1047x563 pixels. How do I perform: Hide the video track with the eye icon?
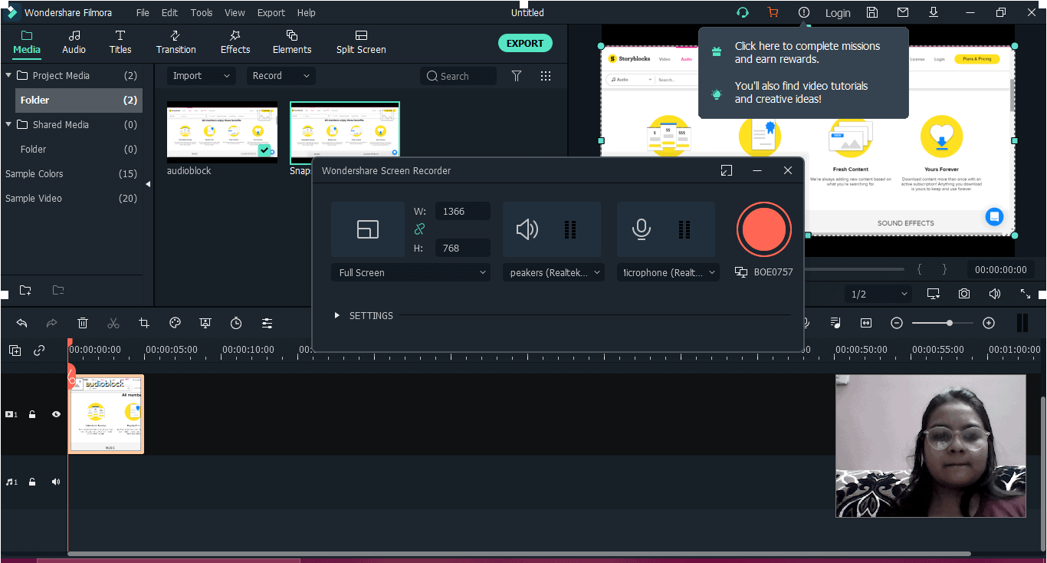(x=55, y=414)
